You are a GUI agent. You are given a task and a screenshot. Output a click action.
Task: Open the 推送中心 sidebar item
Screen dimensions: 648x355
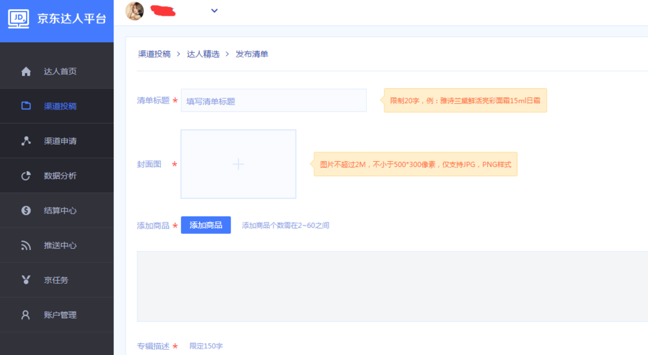56,246
